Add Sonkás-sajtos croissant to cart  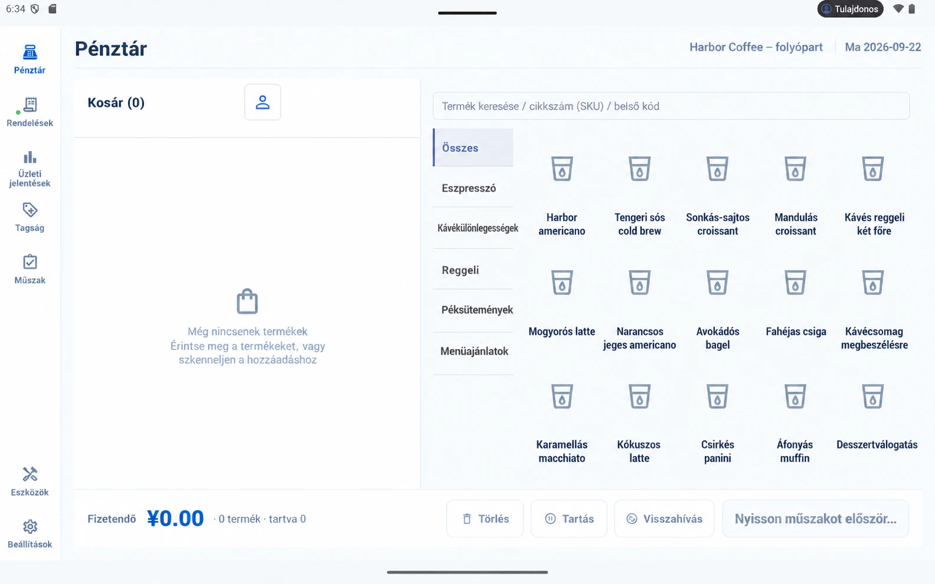(x=717, y=195)
